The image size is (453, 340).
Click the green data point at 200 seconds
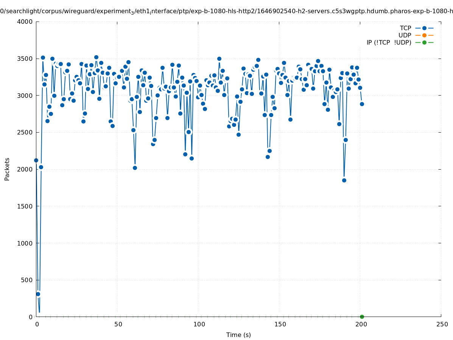(362, 317)
